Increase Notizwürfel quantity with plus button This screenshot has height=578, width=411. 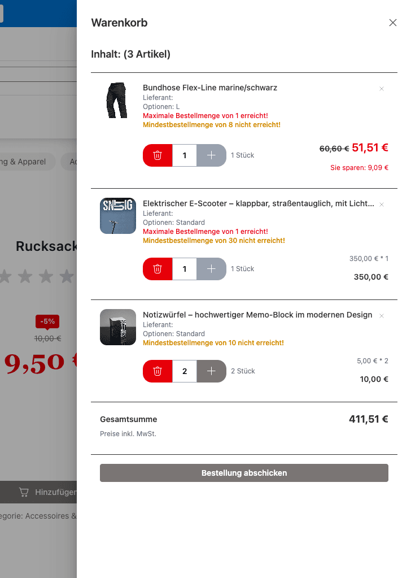211,371
